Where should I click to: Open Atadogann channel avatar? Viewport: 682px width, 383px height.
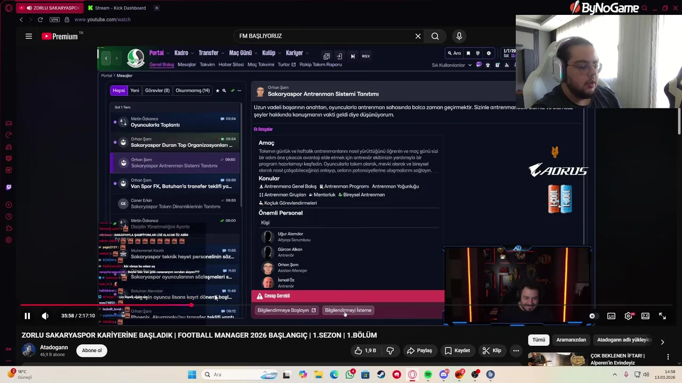tap(28, 350)
